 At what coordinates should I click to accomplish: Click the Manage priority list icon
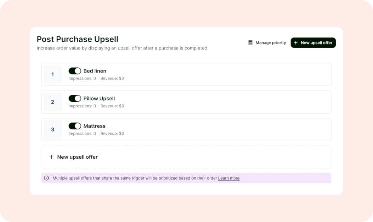(x=250, y=42)
